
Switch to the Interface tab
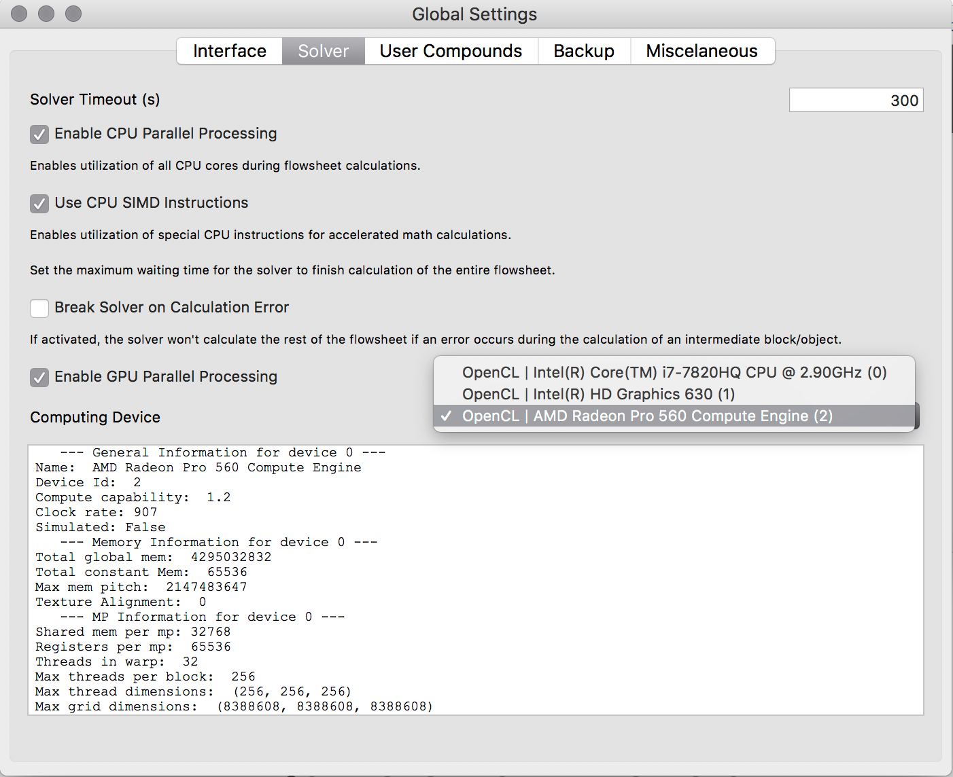click(x=229, y=51)
